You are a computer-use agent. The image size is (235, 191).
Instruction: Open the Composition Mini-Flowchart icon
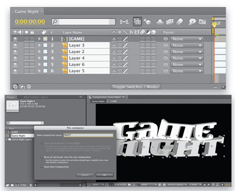(x=125, y=22)
